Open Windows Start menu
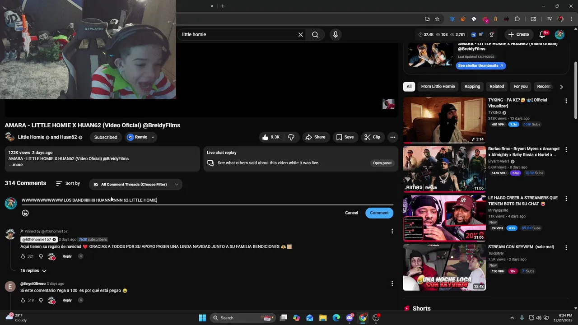The height and width of the screenshot is (325, 578). tap(202, 318)
